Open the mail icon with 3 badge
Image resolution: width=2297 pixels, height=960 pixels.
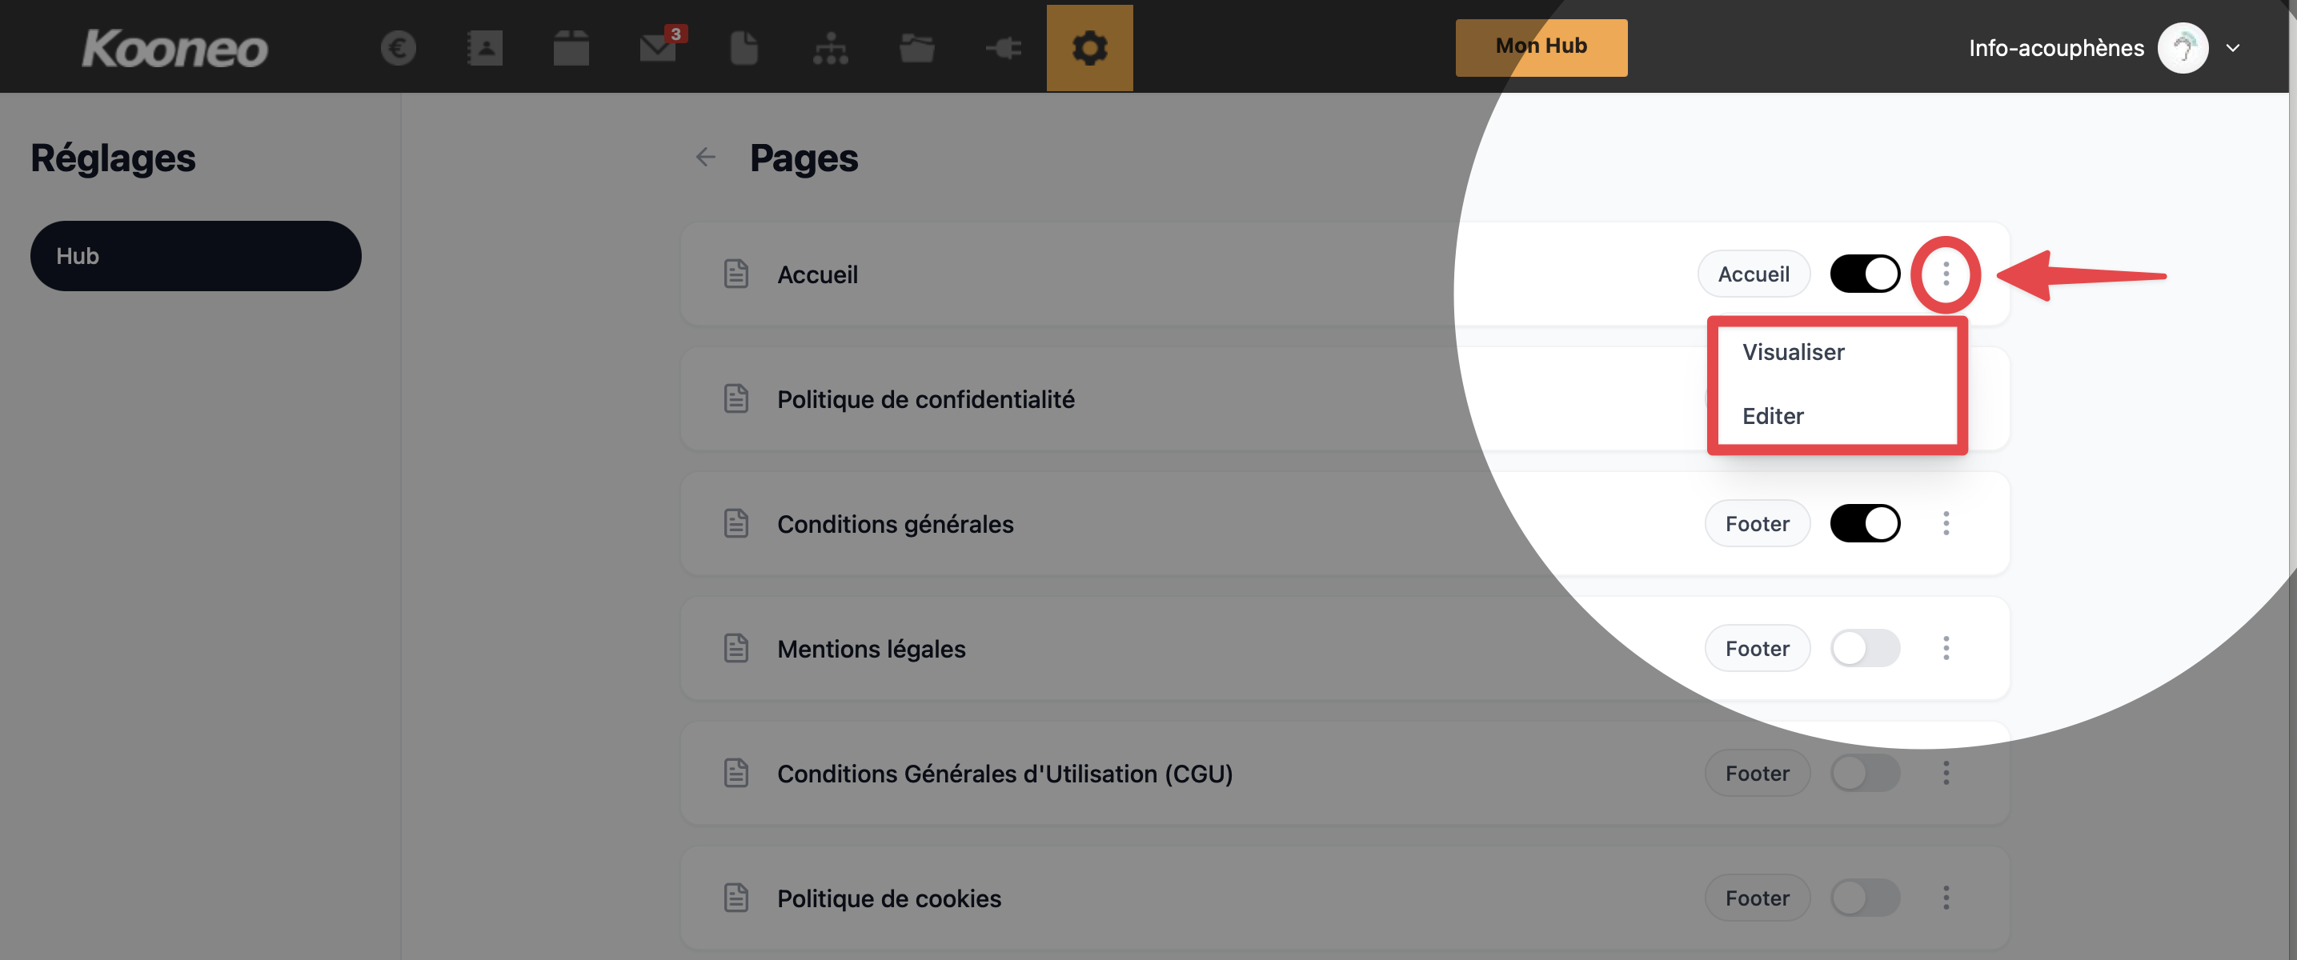(658, 47)
